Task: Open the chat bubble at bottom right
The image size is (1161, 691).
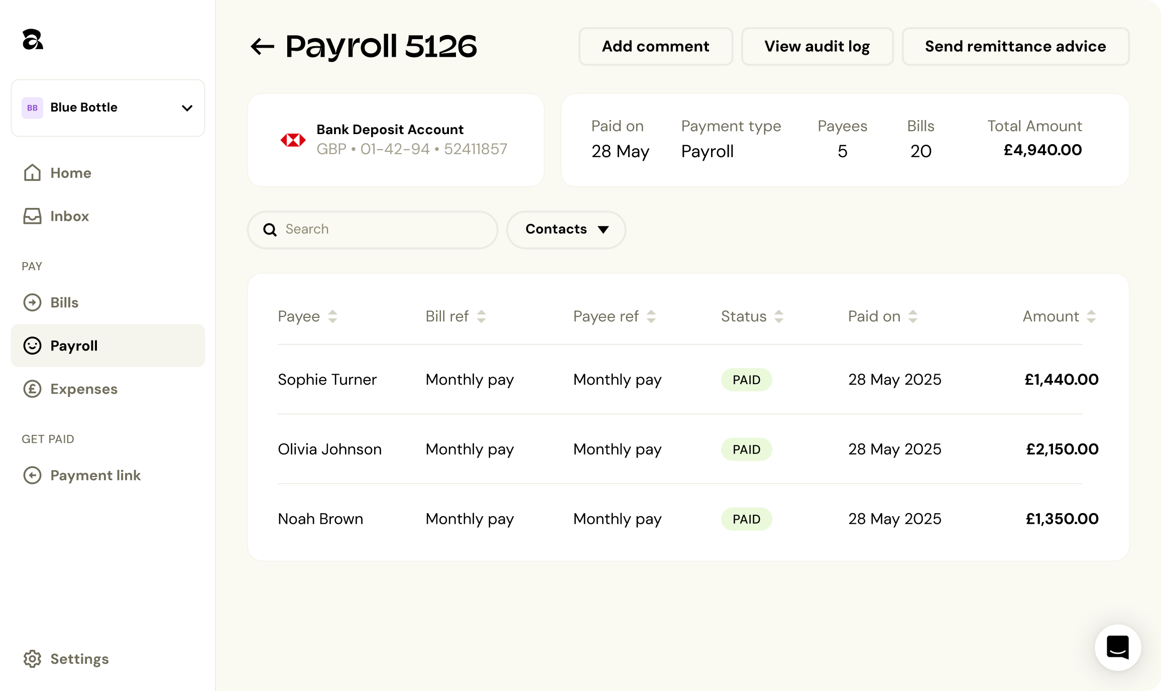Action: click(x=1117, y=647)
